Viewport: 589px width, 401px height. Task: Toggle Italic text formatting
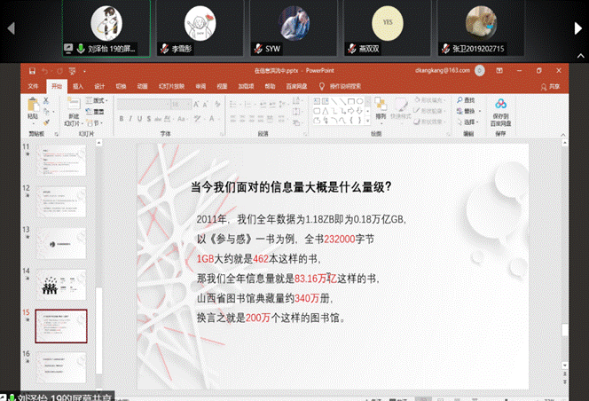click(131, 118)
